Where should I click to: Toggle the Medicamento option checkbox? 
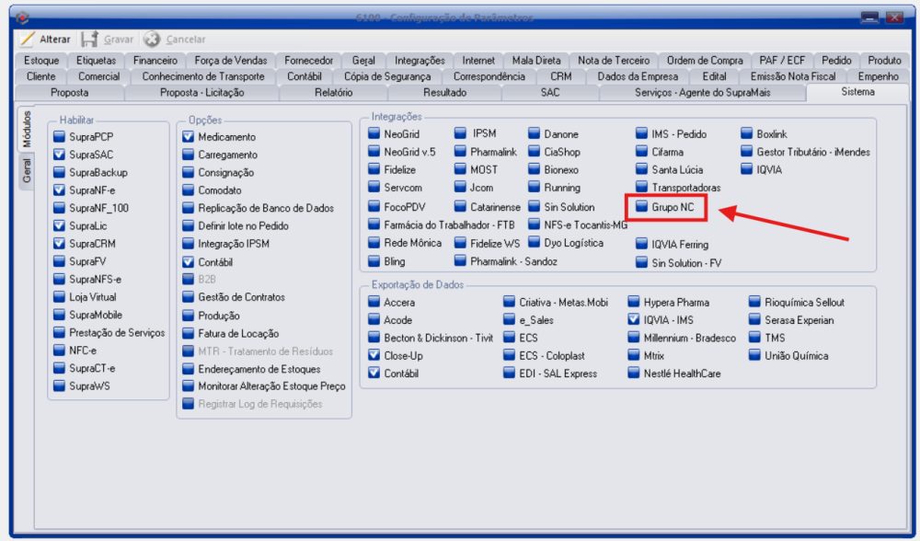tap(189, 136)
